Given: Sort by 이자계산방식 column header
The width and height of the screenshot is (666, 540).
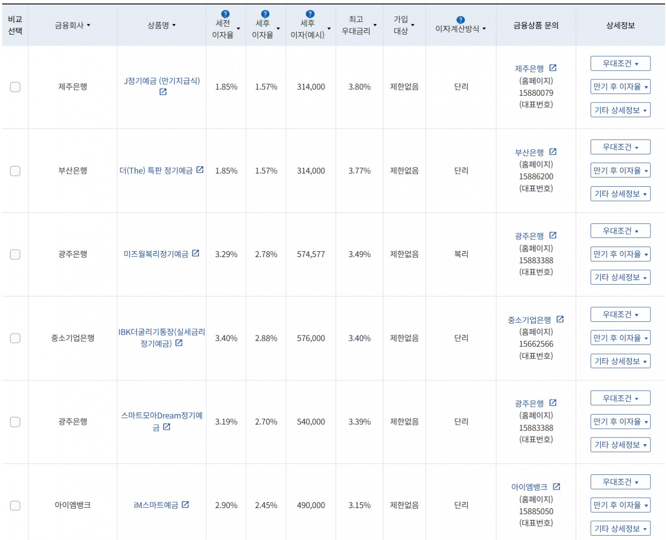Looking at the screenshot, I should click(460, 29).
